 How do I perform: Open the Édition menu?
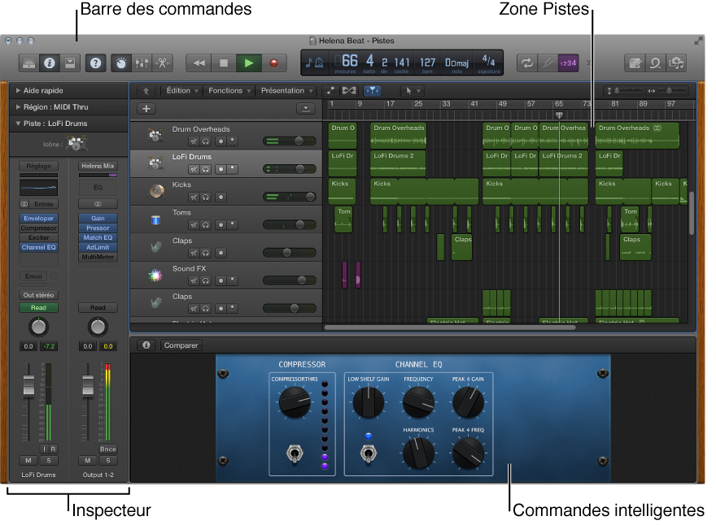coord(178,91)
